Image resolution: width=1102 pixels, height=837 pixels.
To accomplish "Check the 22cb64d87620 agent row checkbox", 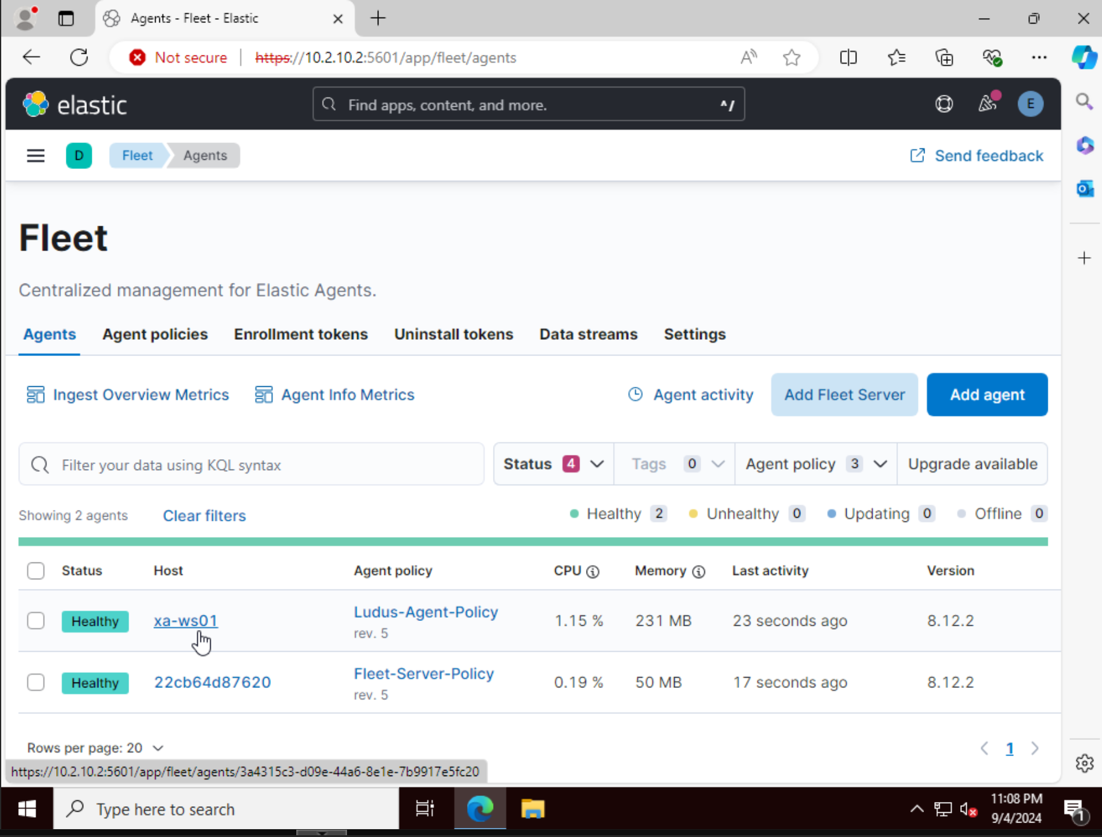I will click(36, 683).
